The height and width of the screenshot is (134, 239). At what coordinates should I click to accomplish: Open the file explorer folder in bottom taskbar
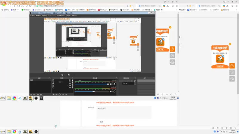[9, 132]
